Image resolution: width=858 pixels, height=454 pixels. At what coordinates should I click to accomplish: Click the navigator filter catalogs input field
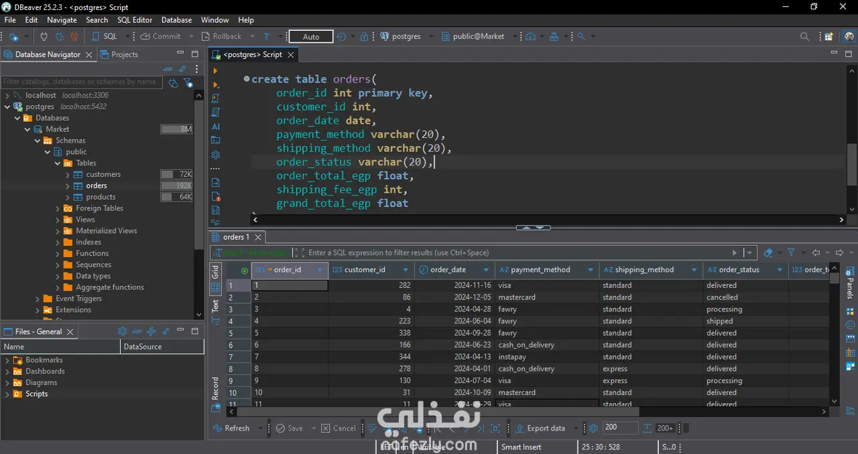82,82
